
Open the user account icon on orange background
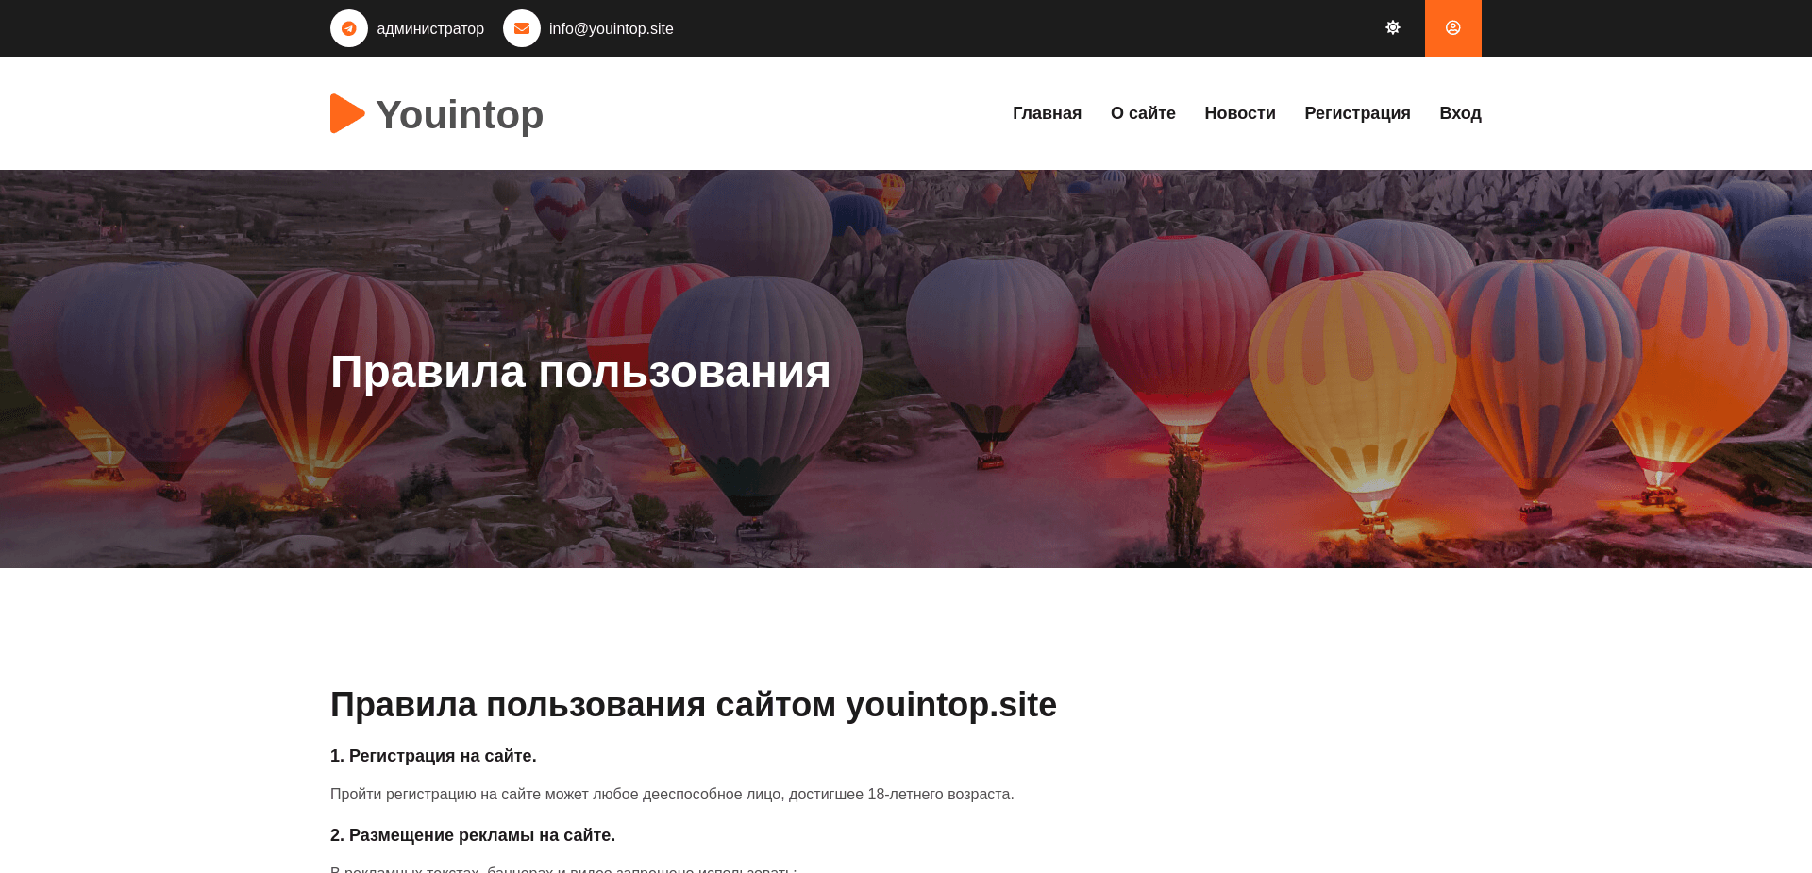coord(1452,27)
